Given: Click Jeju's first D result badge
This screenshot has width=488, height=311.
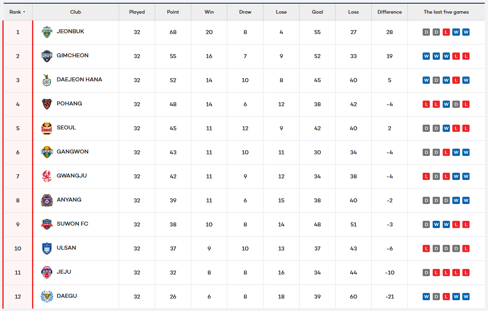Looking at the screenshot, I should tap(426, 273).
